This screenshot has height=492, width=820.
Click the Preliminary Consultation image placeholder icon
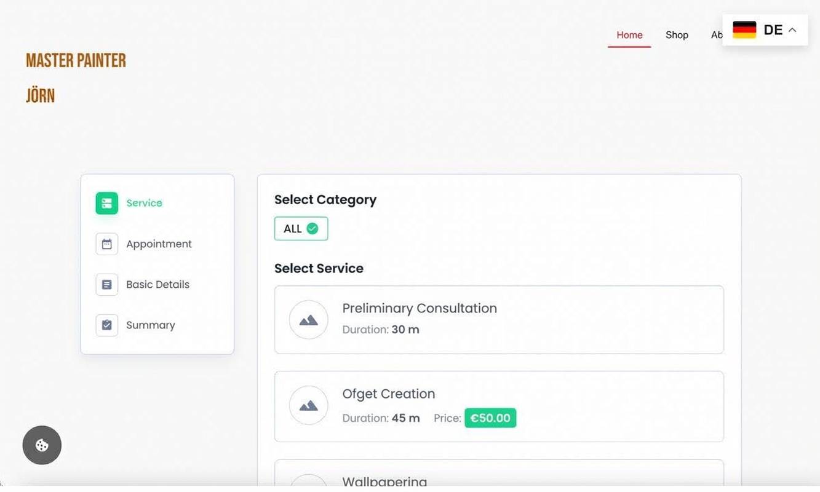pos(308,319)
